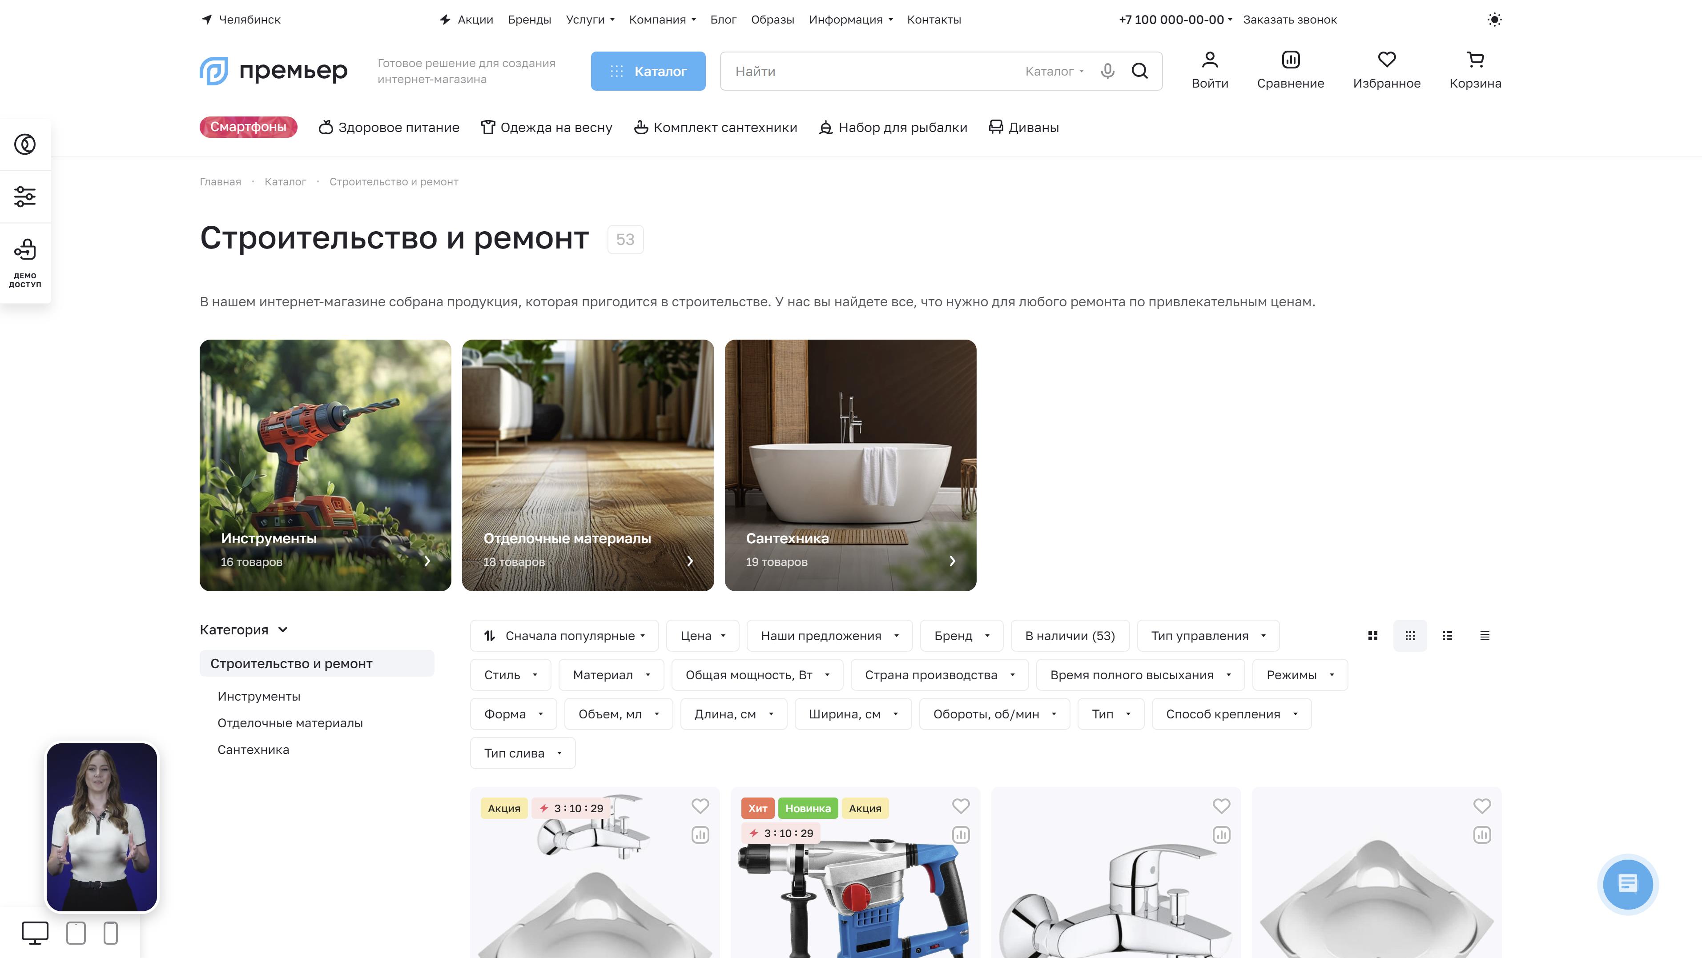This screenshot has height=958, width=1702.
Task: Expand the Страна производства filter
Action: (x=939, y=675)
